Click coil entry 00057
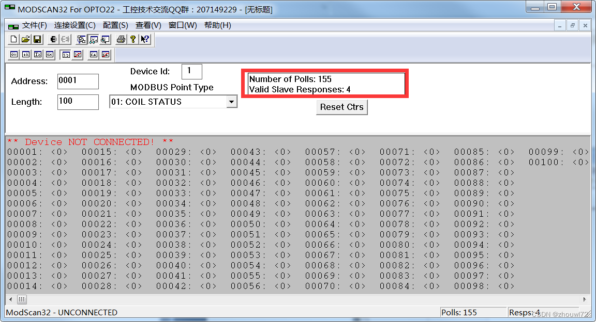The image size is (596, 322). pyautogui.click(x=335, y=152)
